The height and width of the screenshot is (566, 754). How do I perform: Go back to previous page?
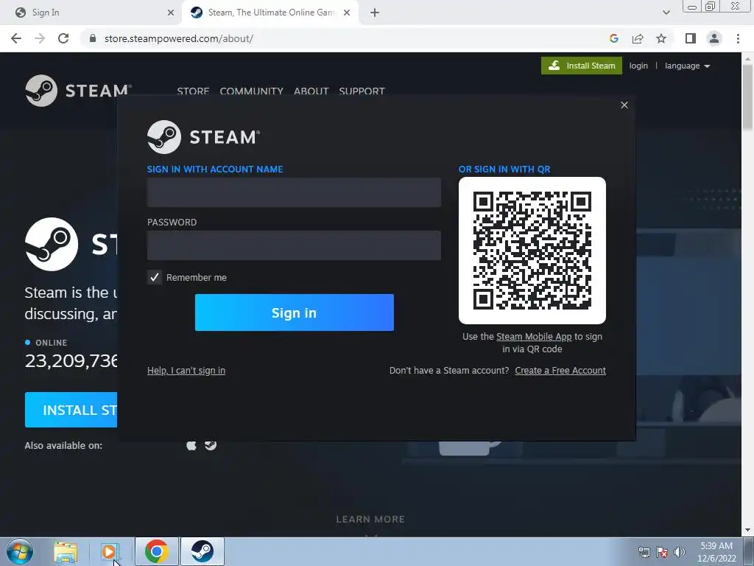[16, 38]
